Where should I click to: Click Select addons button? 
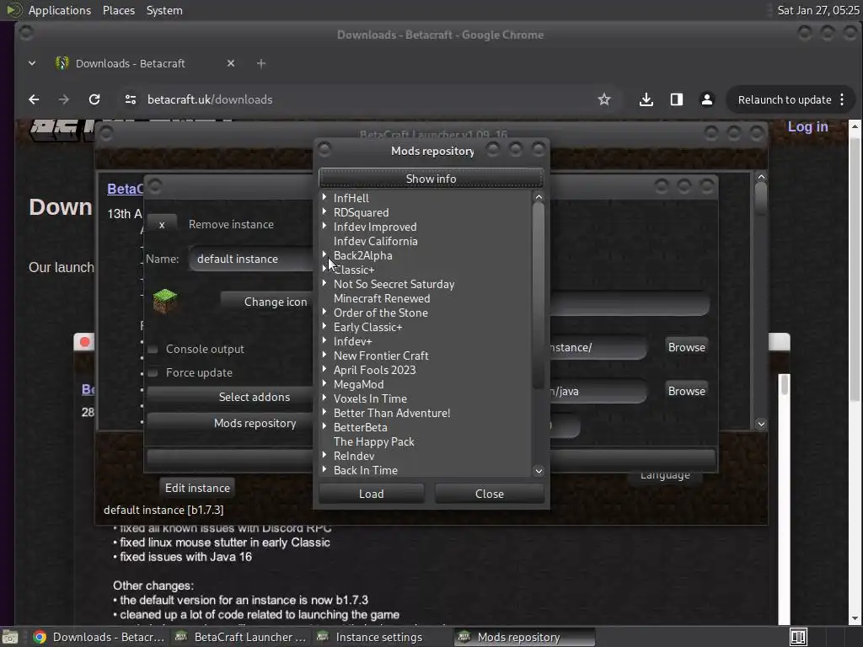tap(255, 398)
